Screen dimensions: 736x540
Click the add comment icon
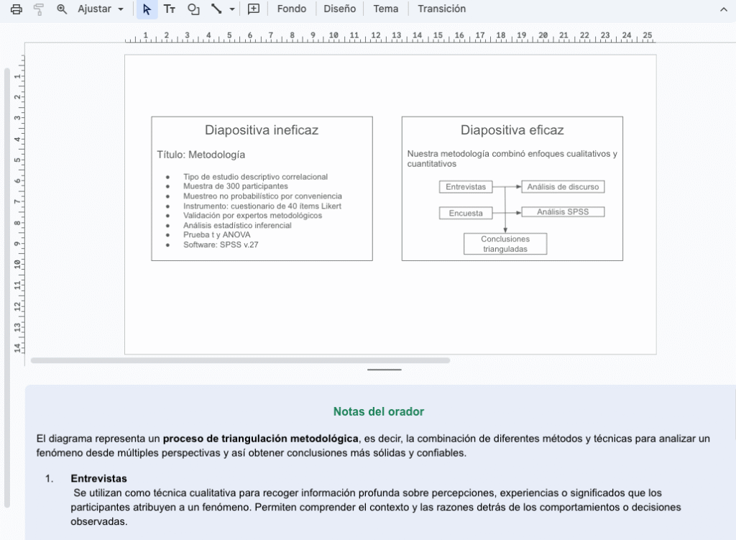pyautogui.click(x=253, y=9)
